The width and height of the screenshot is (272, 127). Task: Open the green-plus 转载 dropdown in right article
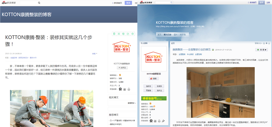(x=261, y=50)
